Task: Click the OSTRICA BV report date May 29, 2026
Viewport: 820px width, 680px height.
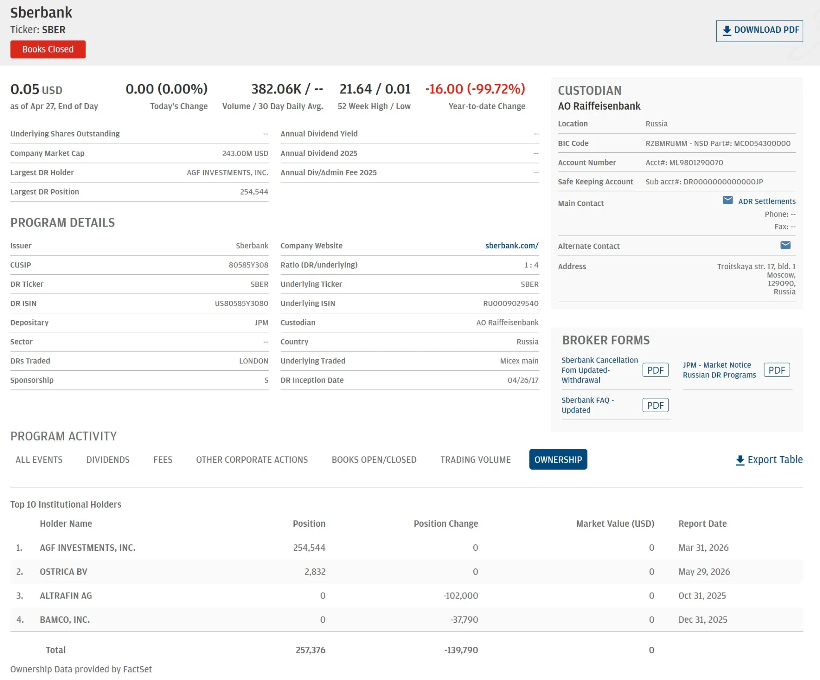Action: [704, 572]
